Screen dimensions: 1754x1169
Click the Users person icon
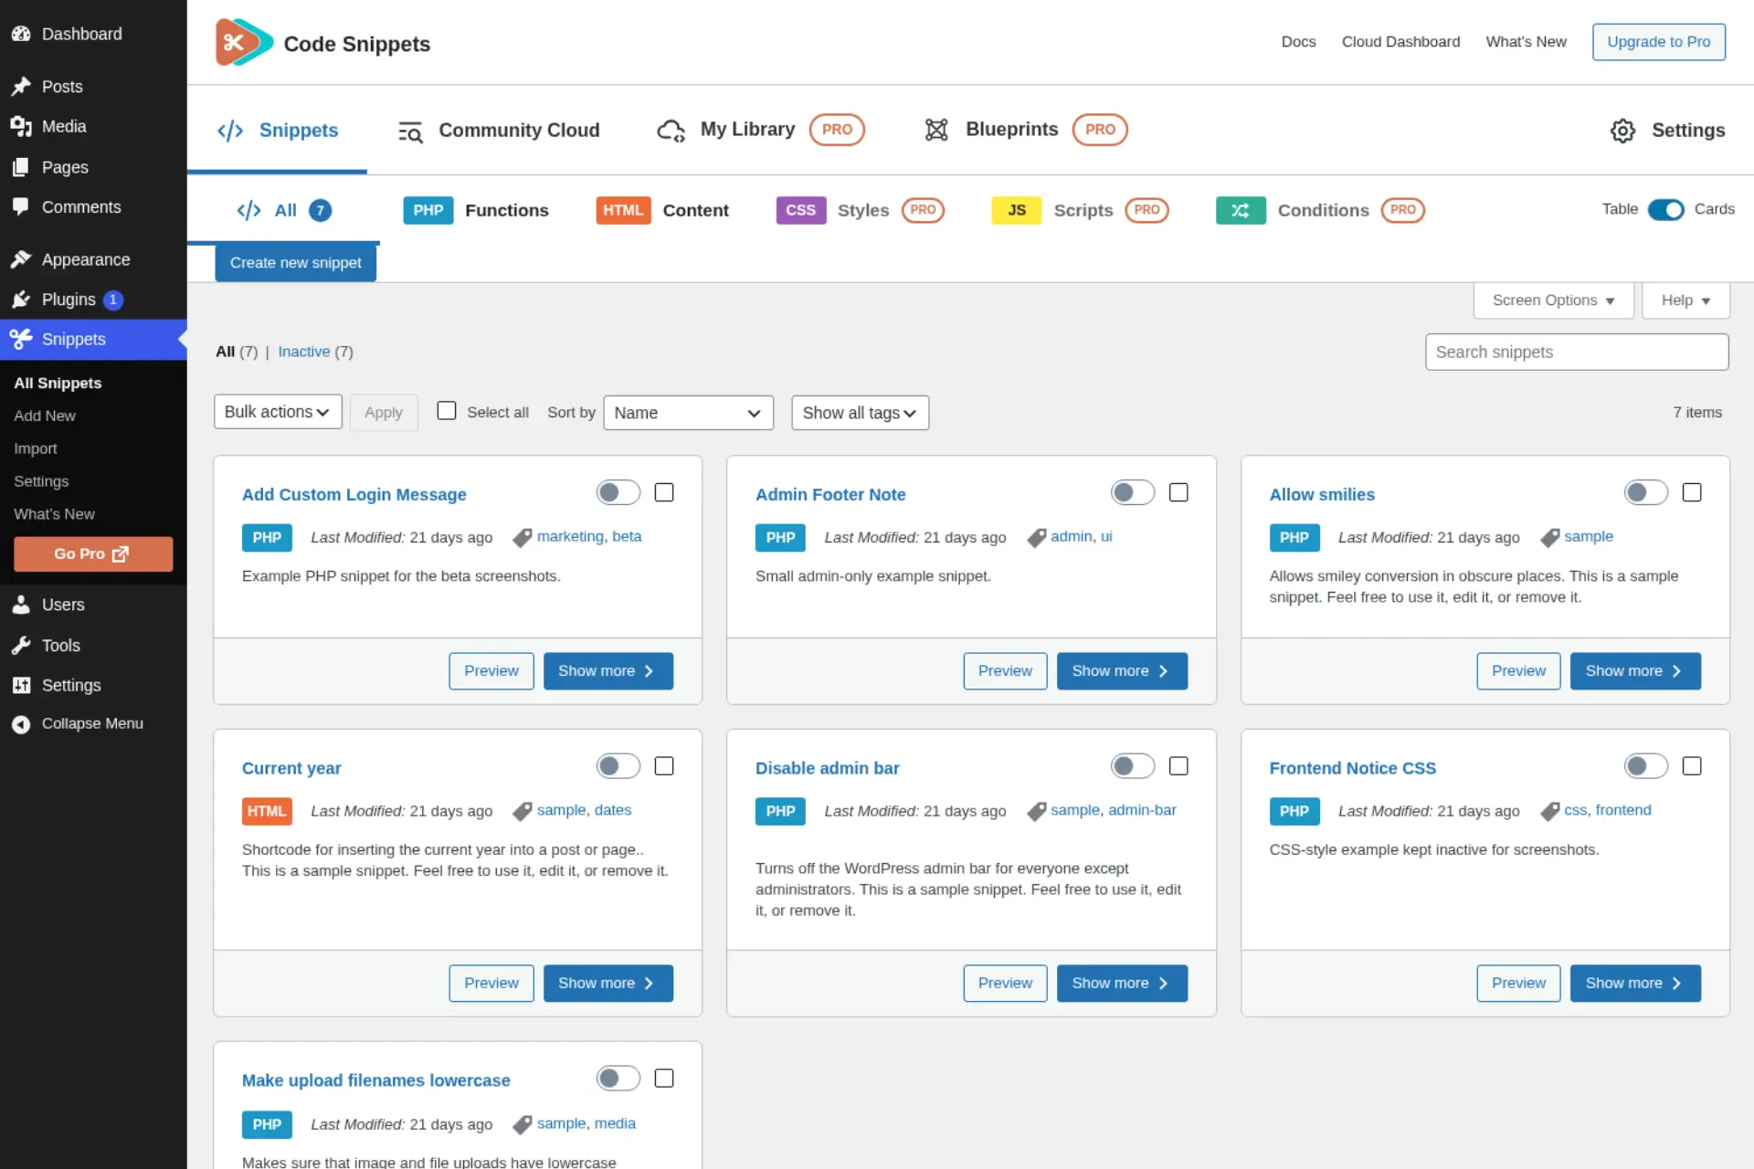pos(21,605)
